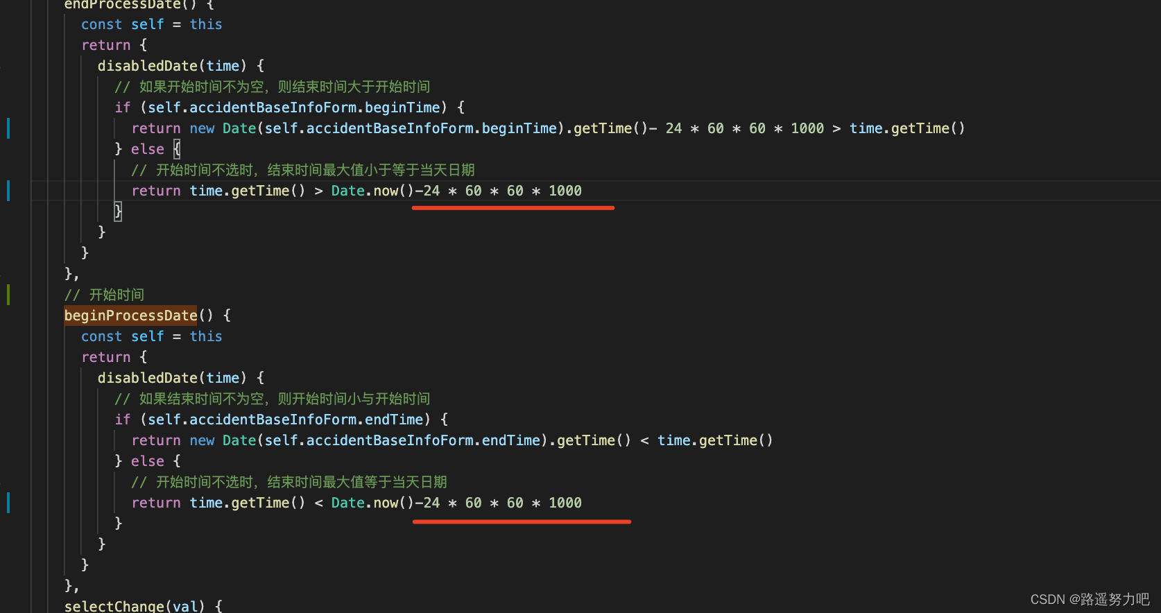This screenshot has width=1161, height=613.
Task: Click 'return {' under endProcessDate
Action: click(x=114, y=45)
